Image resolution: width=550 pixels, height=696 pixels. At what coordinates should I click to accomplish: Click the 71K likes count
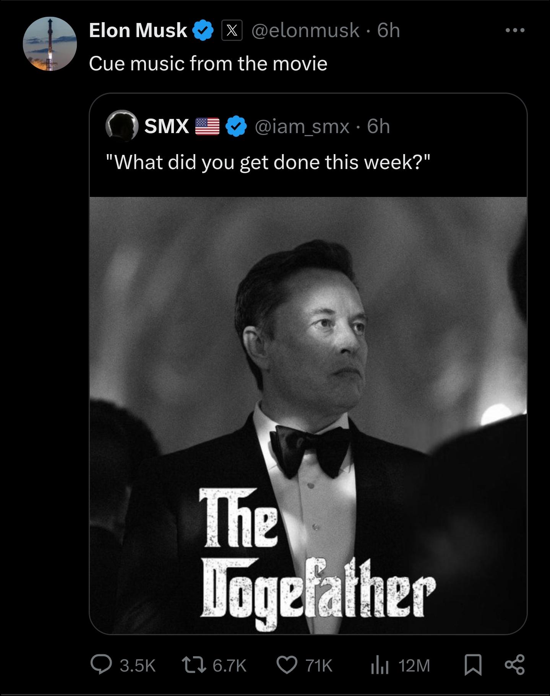tap(319, 666)
